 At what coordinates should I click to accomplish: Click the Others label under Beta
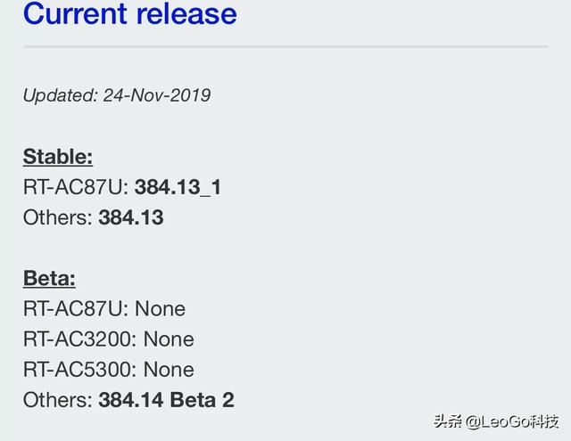click(58, 400)
